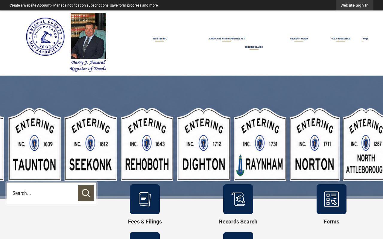383x239 pixels.
Task: Click the Website Sign In button
Action: (x=355, y=5)
